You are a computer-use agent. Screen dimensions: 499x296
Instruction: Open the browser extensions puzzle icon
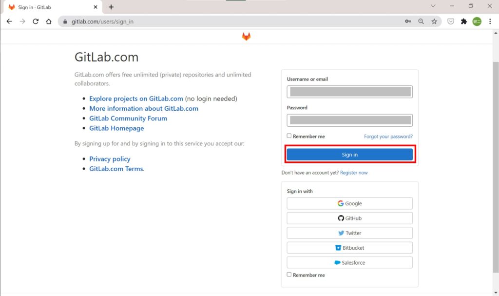[463, 21]
